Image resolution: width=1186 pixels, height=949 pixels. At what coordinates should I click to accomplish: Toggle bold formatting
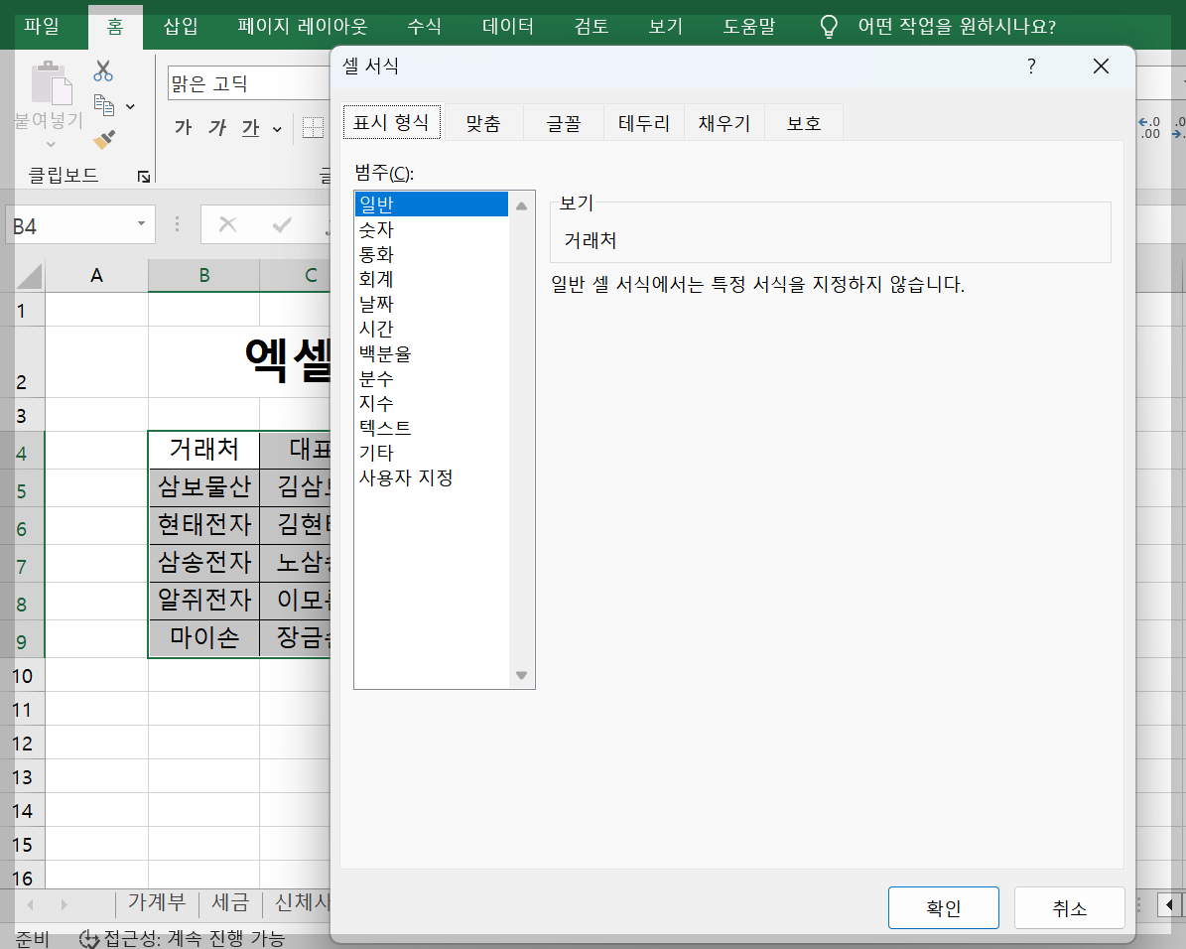(x=185, y=127)
